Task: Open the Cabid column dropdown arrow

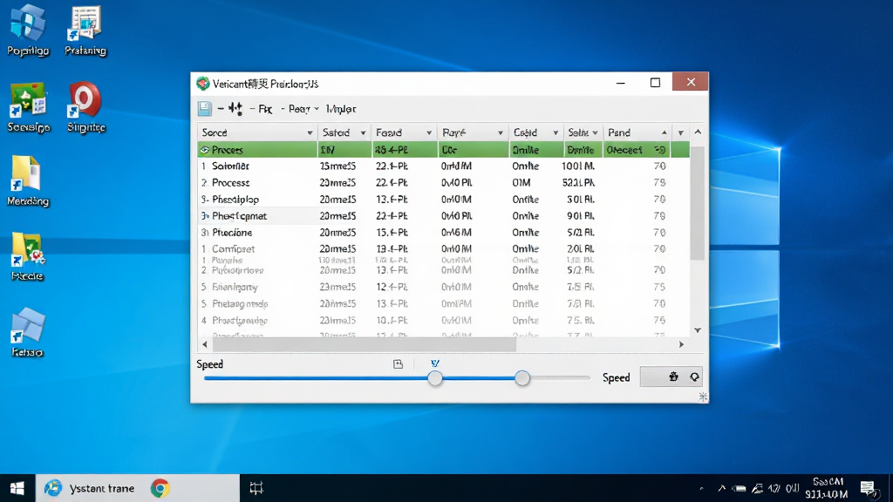Action: tap(556, 132)
